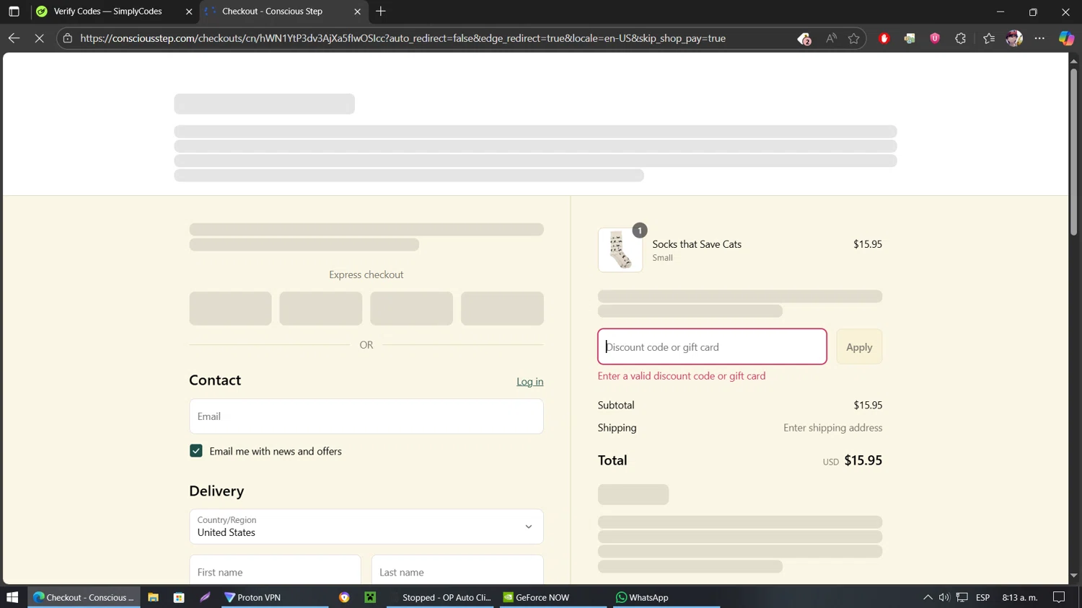Open the volume control icon
1082x608 pixels.
(944, 597)
